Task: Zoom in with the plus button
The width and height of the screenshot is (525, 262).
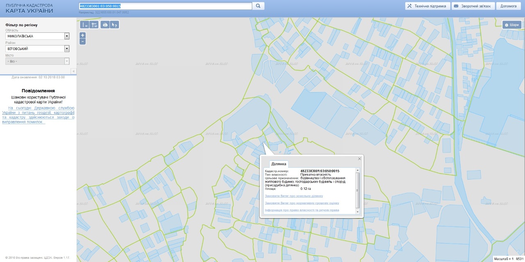Action: tap(83, 36)
